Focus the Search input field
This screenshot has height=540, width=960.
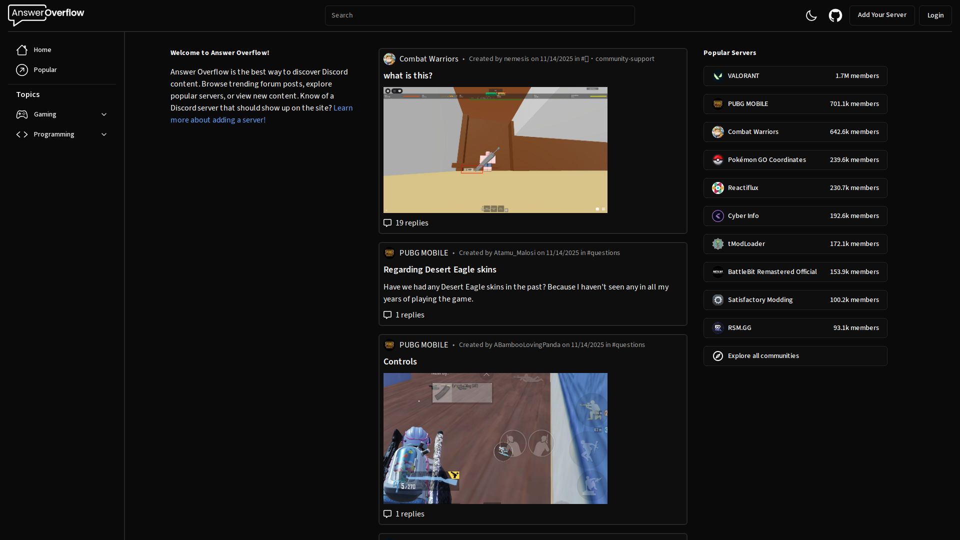[x=479, y=15]
